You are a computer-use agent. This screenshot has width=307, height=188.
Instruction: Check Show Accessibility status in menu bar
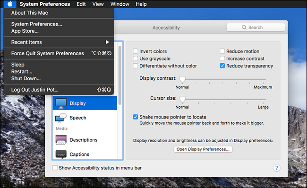coord(55,168)
